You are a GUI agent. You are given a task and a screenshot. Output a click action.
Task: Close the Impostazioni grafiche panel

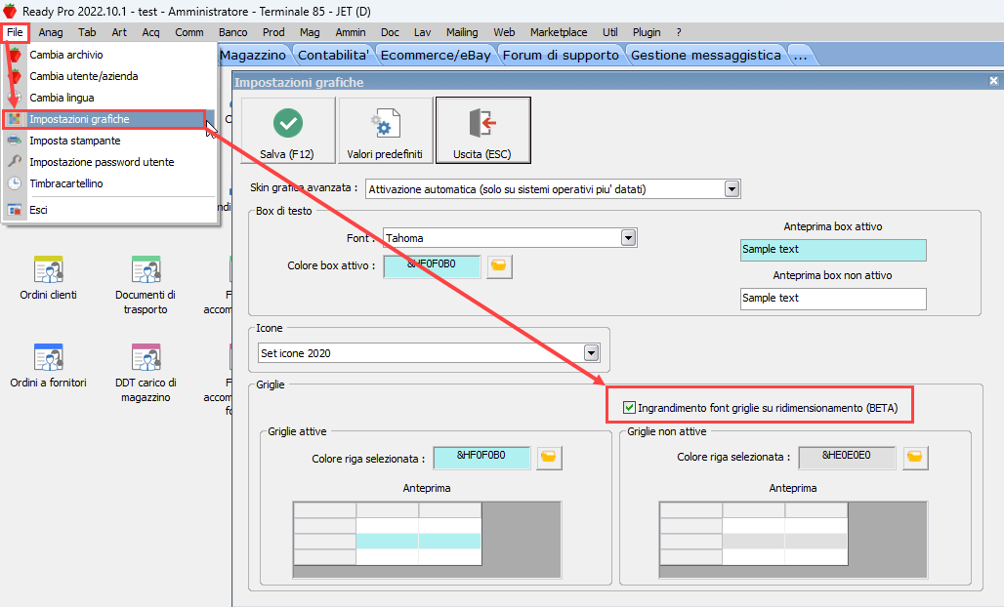pyautogui.click(x=993, y=81)
